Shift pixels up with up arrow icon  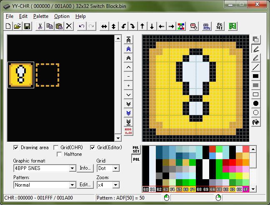pos(142,26)
